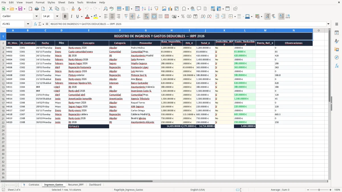Toggle Align Left
The width and height of the screenshot is (342, 192).
click(x=106, y=16)
